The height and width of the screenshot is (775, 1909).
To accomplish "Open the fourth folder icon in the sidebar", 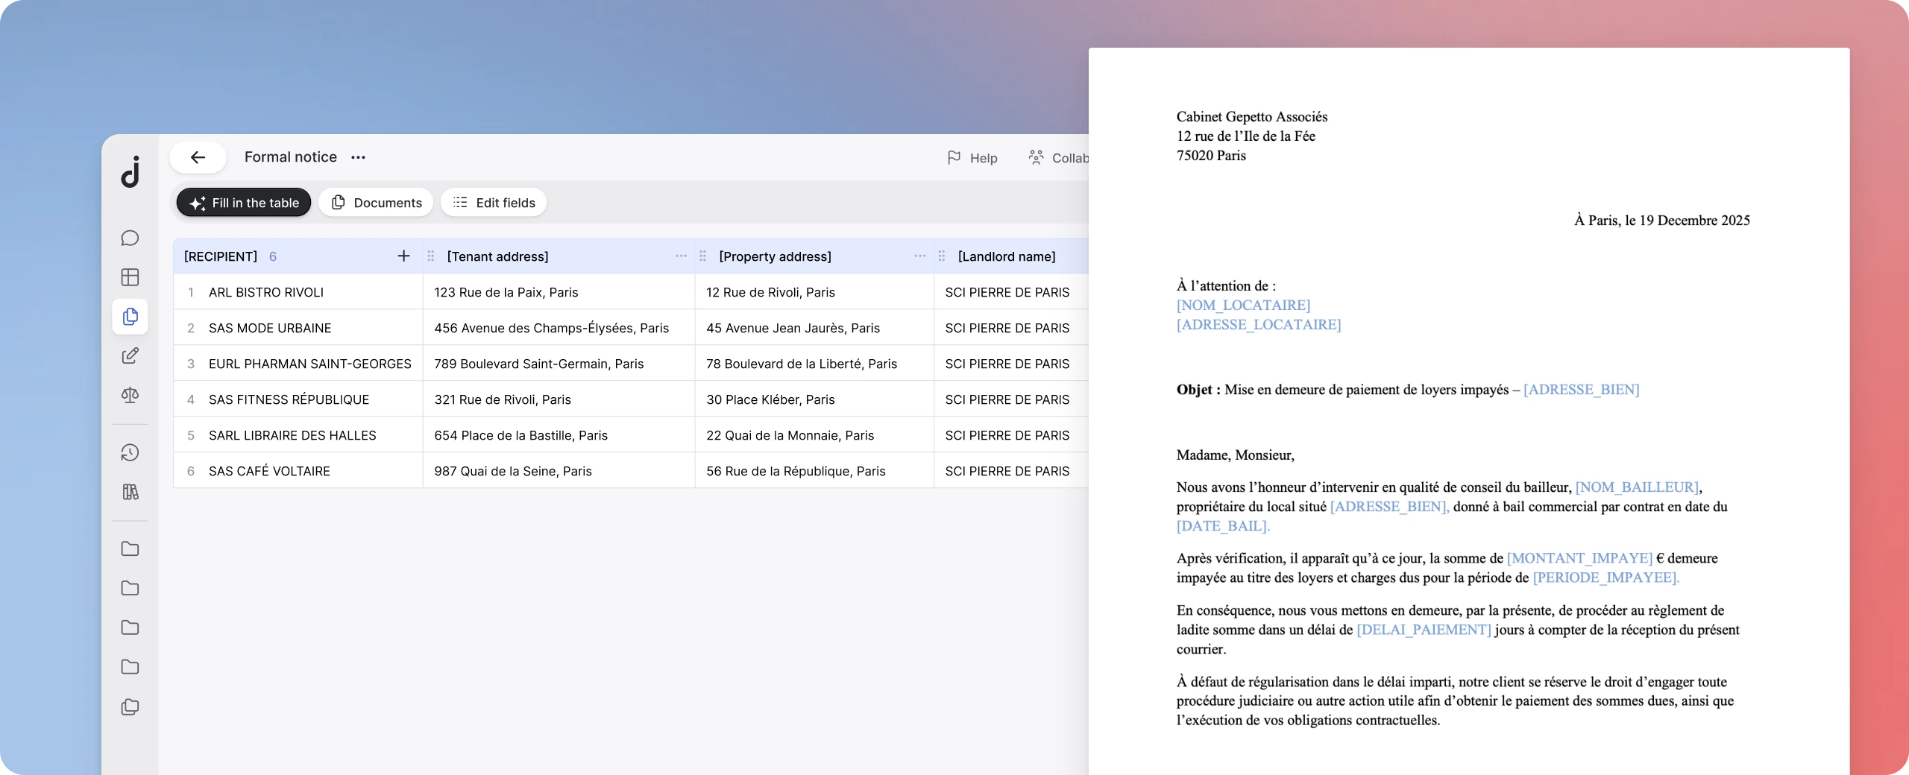I will point(130,667).
